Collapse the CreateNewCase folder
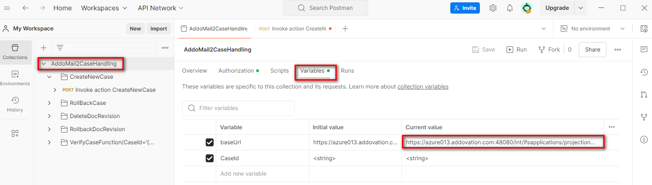Screen dimensions: 652x185 click(49, 77)
